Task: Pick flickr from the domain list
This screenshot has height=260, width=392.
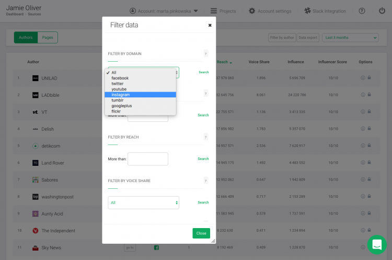Action: [140, 111]
